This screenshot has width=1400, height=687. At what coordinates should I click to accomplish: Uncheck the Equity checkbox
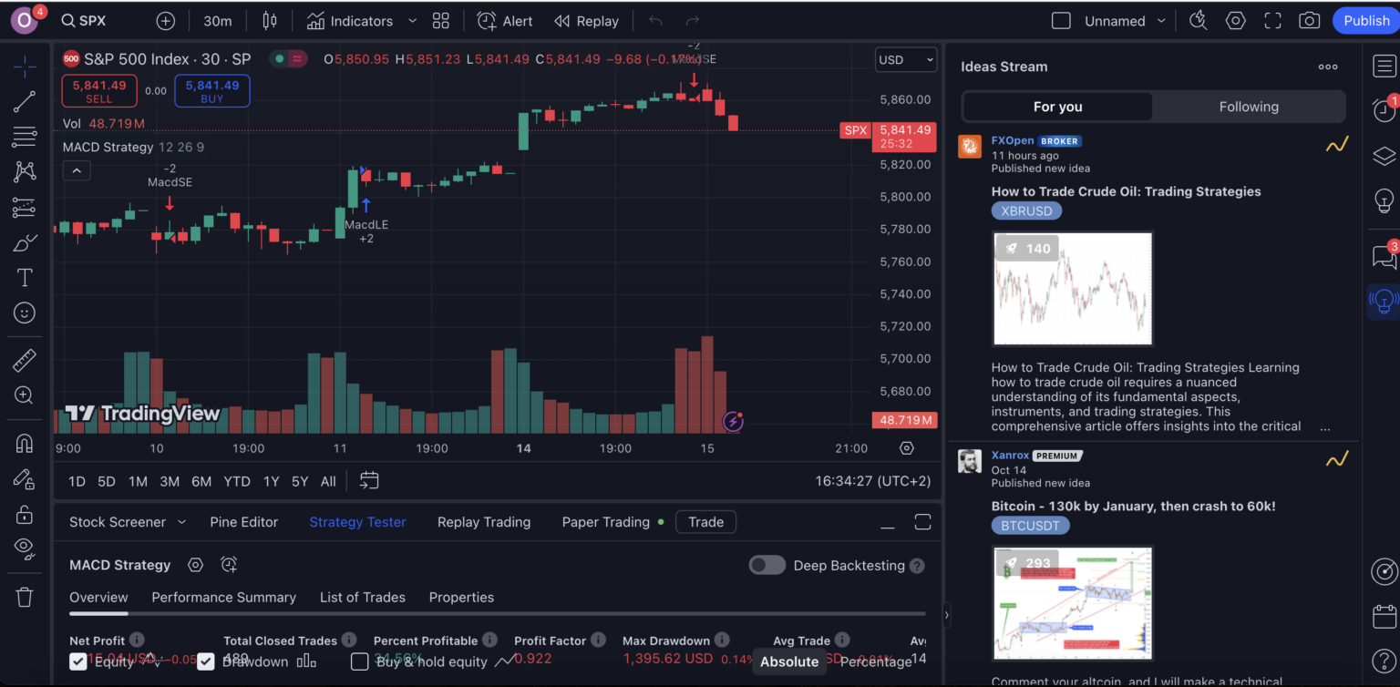pos(78,661)
